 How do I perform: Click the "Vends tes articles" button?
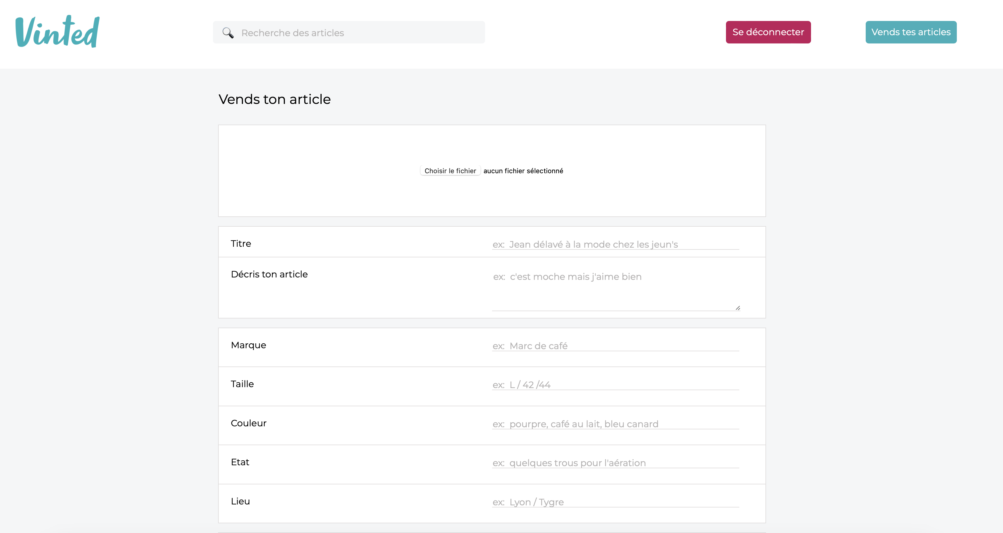(x=911, y=32)
